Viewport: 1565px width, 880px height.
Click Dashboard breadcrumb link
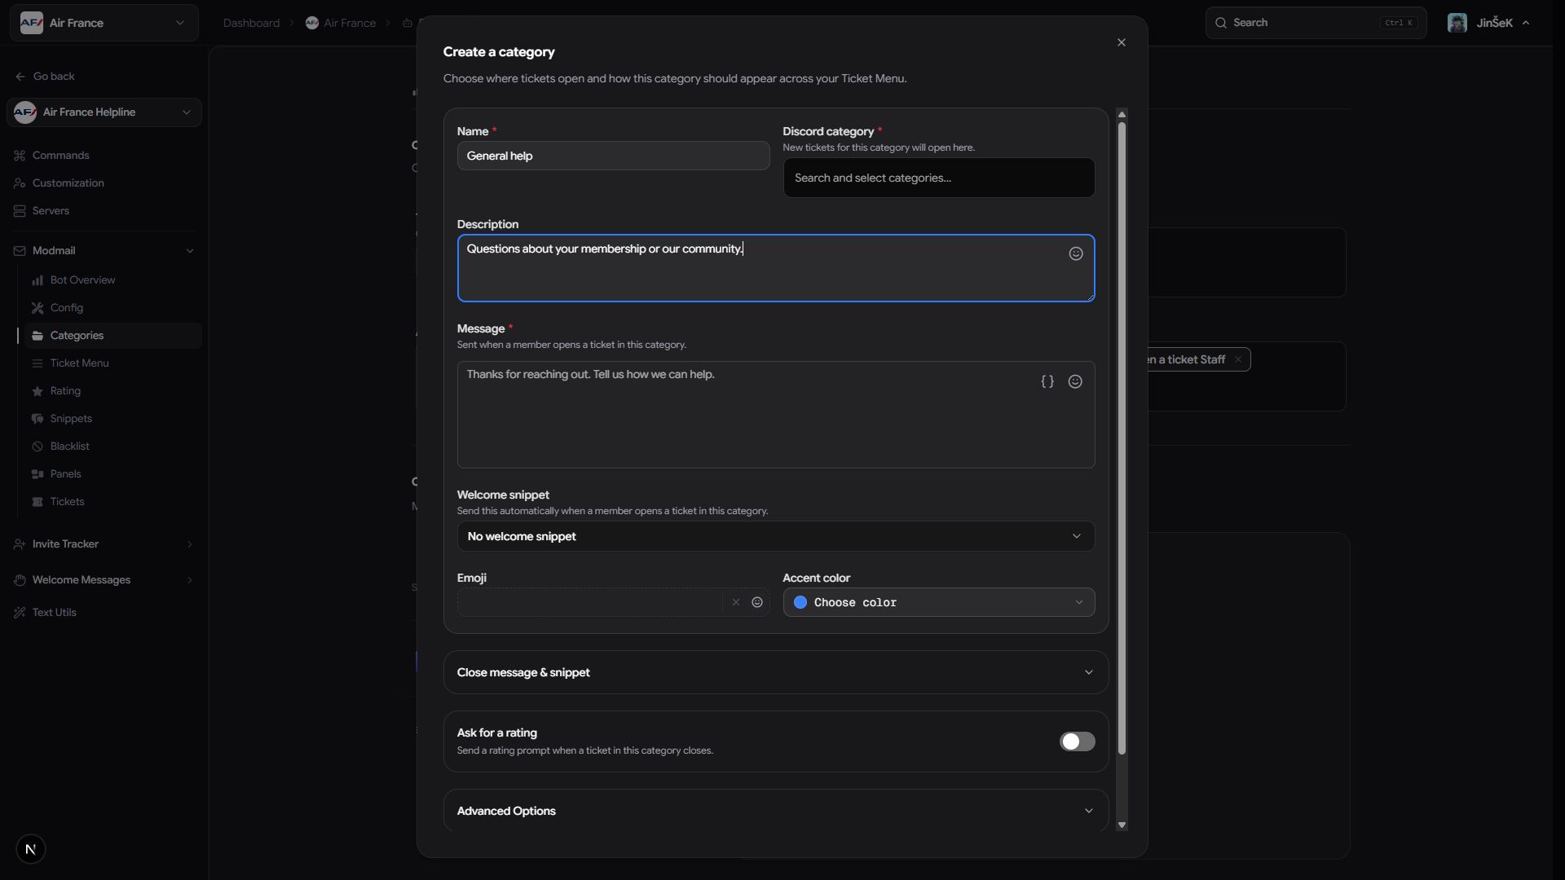[x=251, y=23]
